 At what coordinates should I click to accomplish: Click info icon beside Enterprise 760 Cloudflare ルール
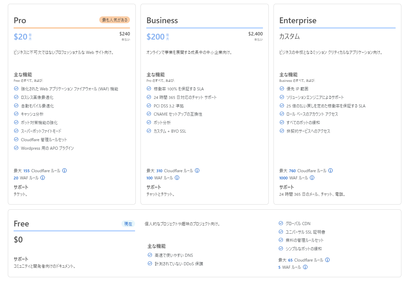pyautogui.click(x=330, y=170)
